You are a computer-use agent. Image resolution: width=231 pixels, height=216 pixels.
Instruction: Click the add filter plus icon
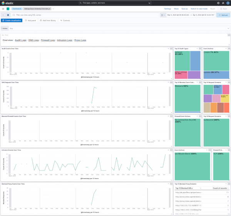coord(8,15)
